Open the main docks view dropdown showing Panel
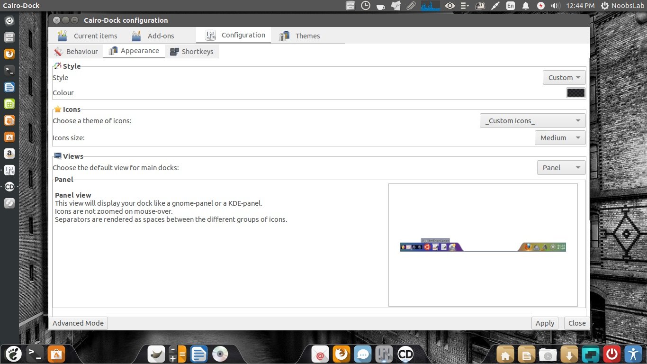Viewport: 647px width, 364px height. coord(561,167)
